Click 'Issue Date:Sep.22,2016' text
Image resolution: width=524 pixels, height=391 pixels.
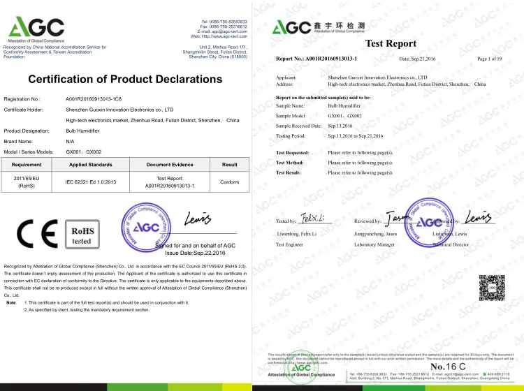tap(195, 253)
